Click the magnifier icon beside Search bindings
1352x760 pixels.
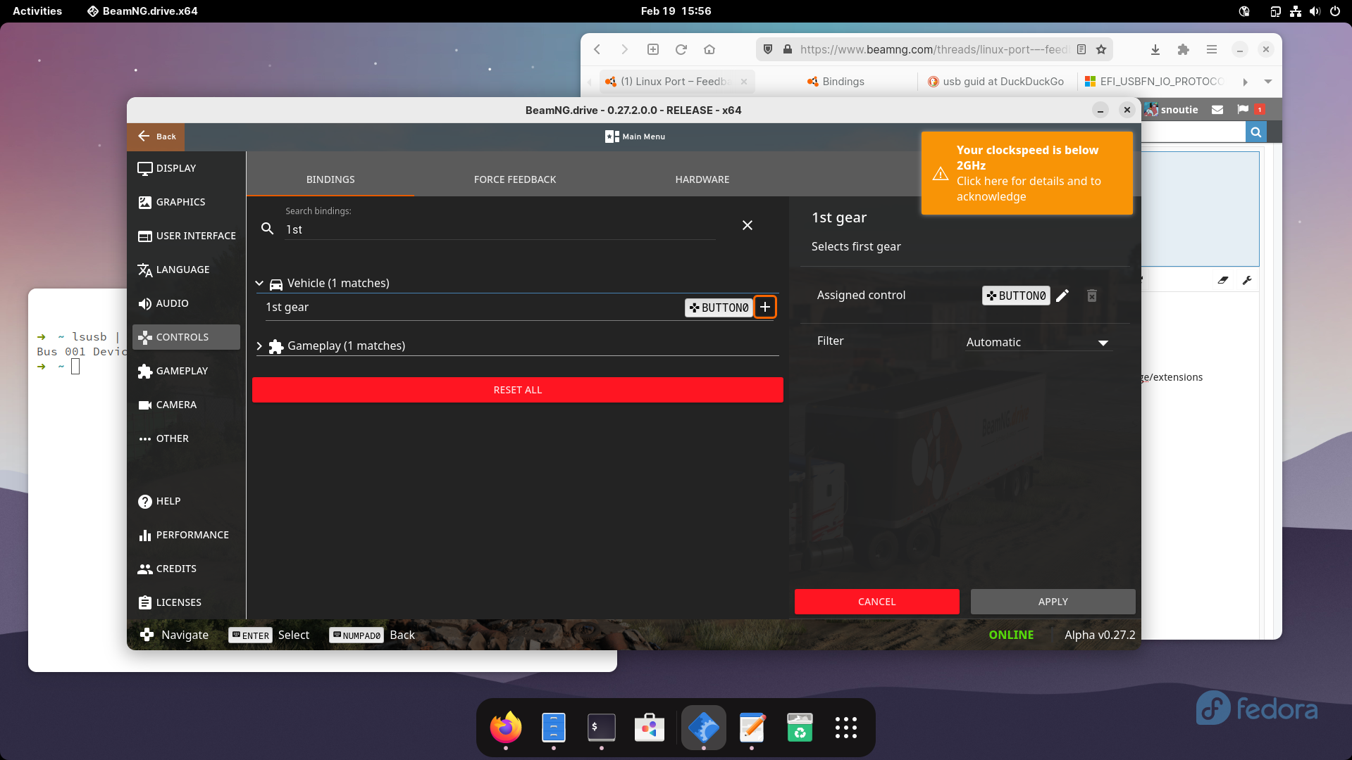268,229
